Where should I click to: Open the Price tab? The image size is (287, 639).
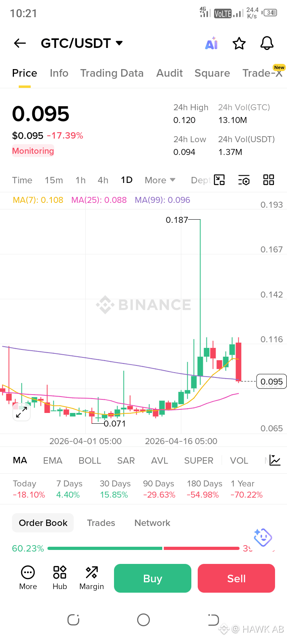(x=24, y=73)
